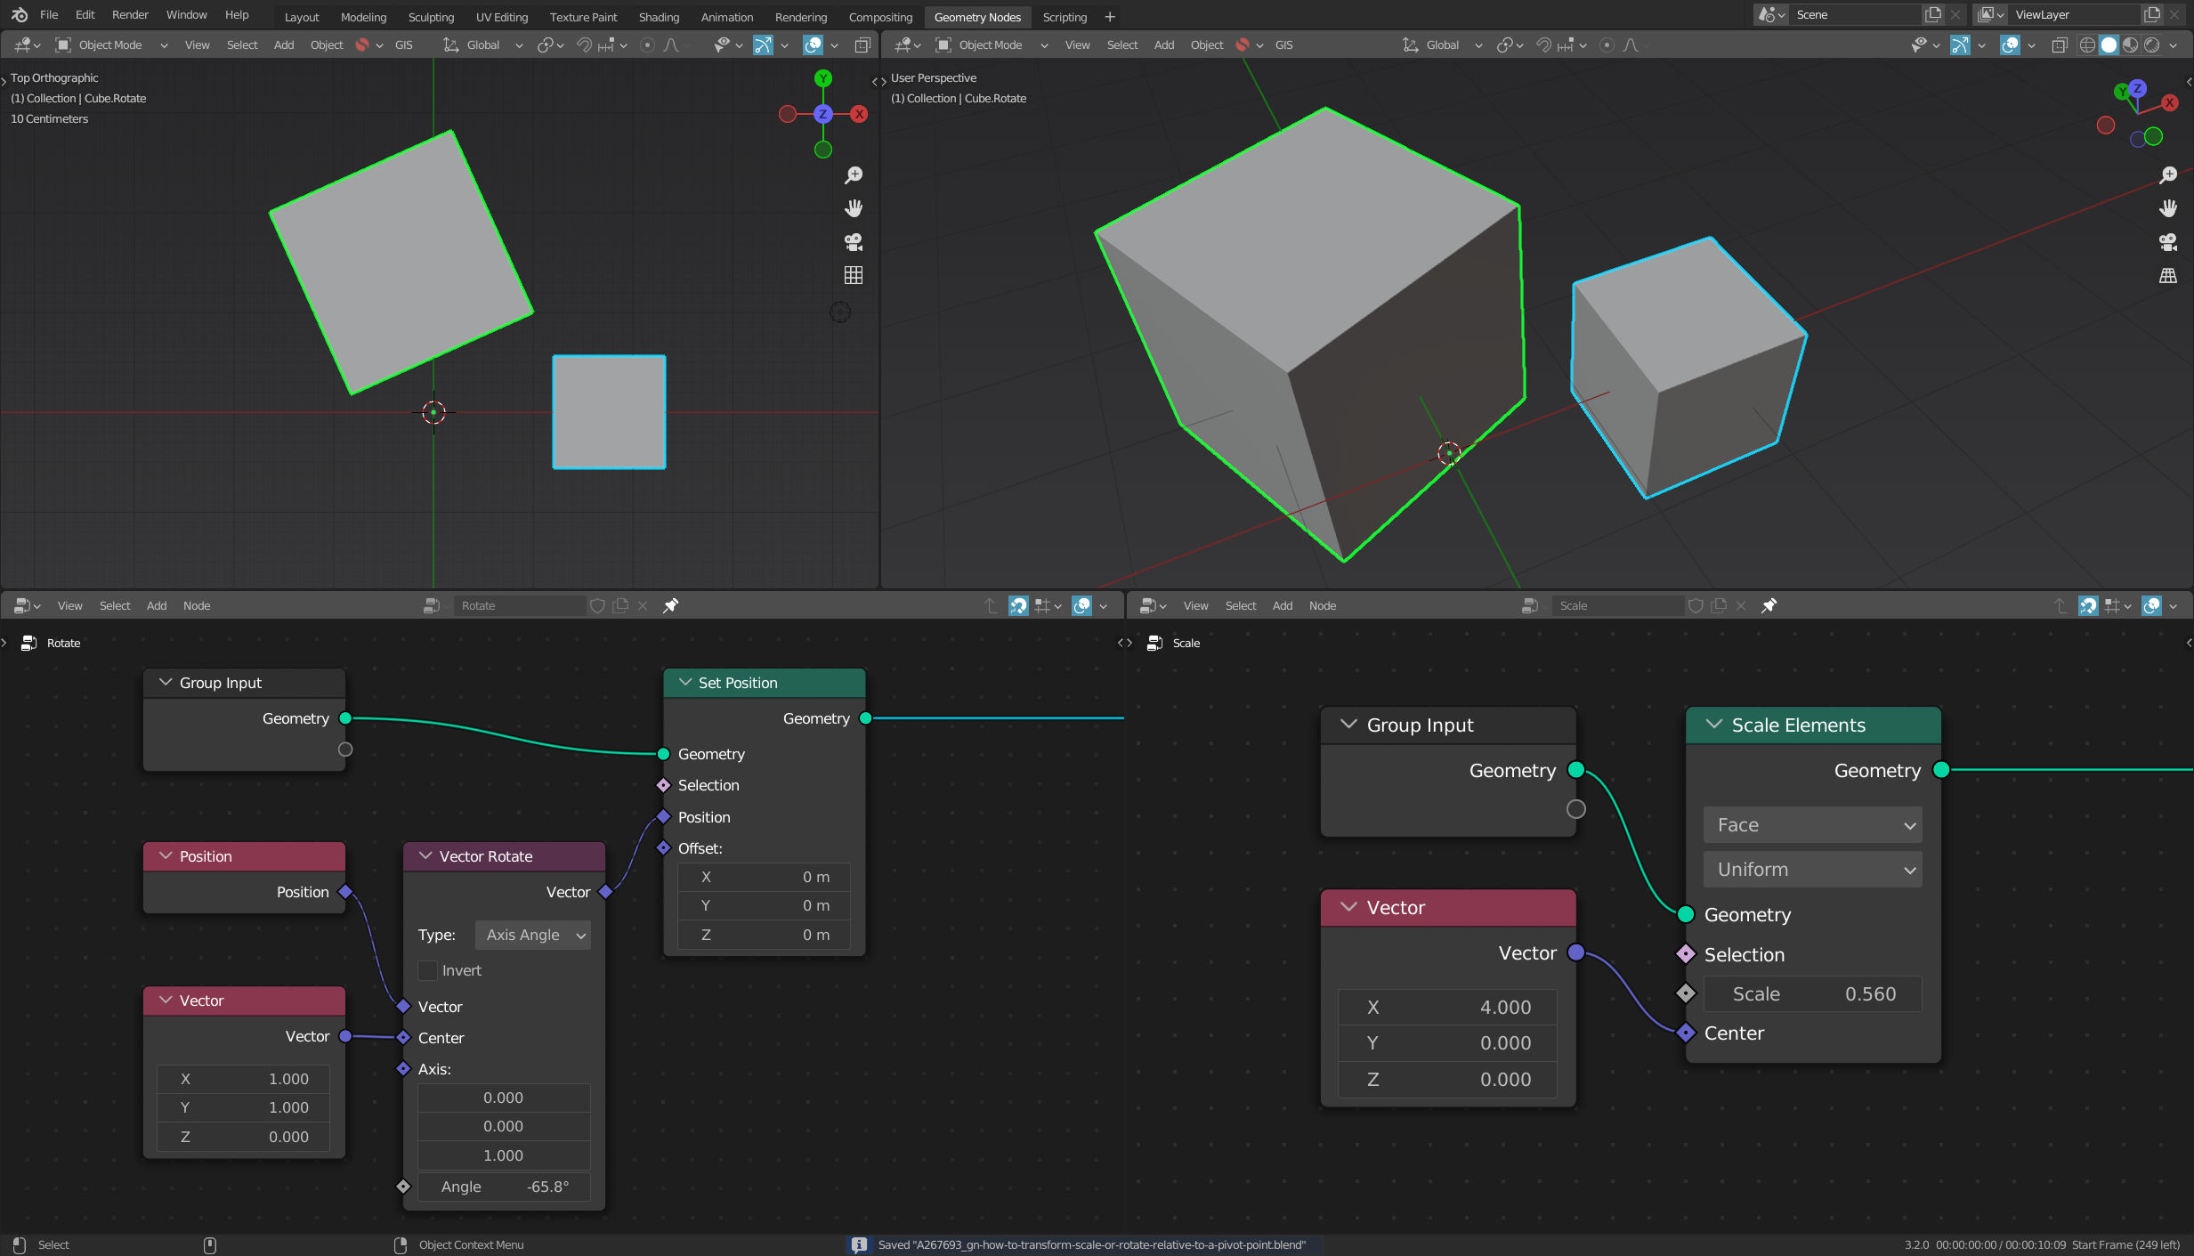Open the Face domain dropdown
The image size is (2194, 1256).
coord(1813,825)
